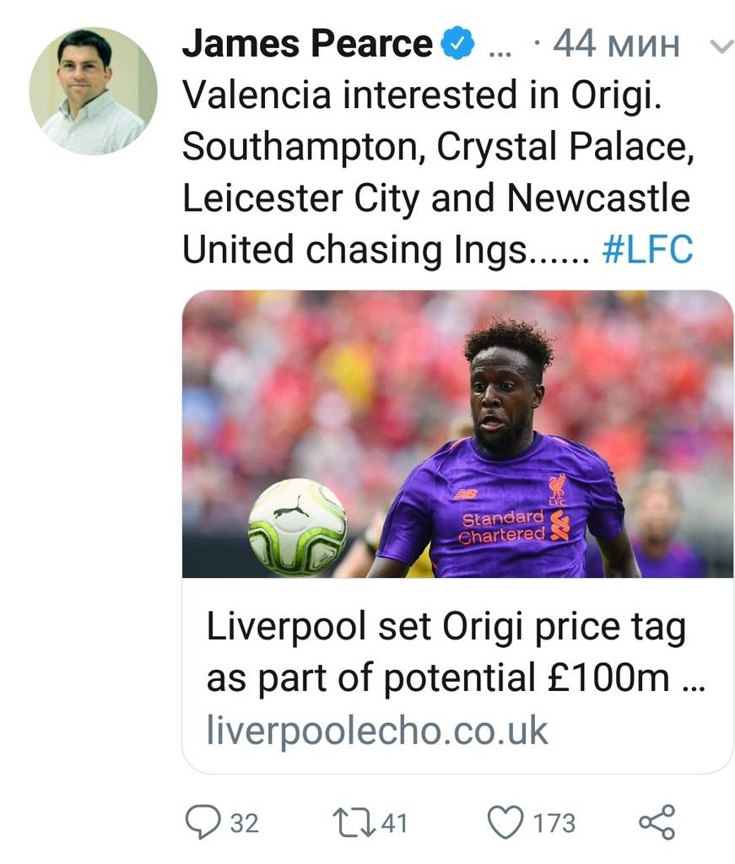This screenshot has width=735, height=864.
Task: Click the reply speech bubble icon
Action: [x=203, y=822]
